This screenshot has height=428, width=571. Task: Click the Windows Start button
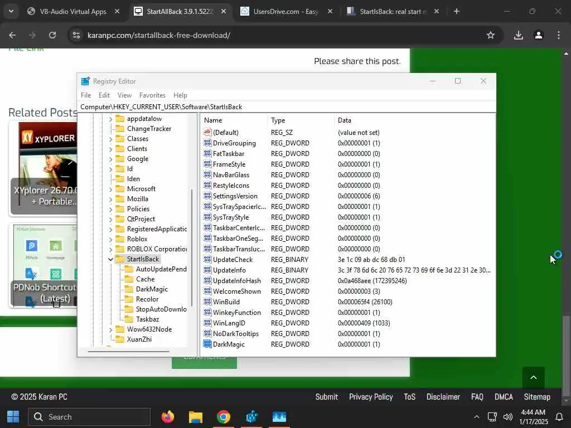click(x=13, y=417)
